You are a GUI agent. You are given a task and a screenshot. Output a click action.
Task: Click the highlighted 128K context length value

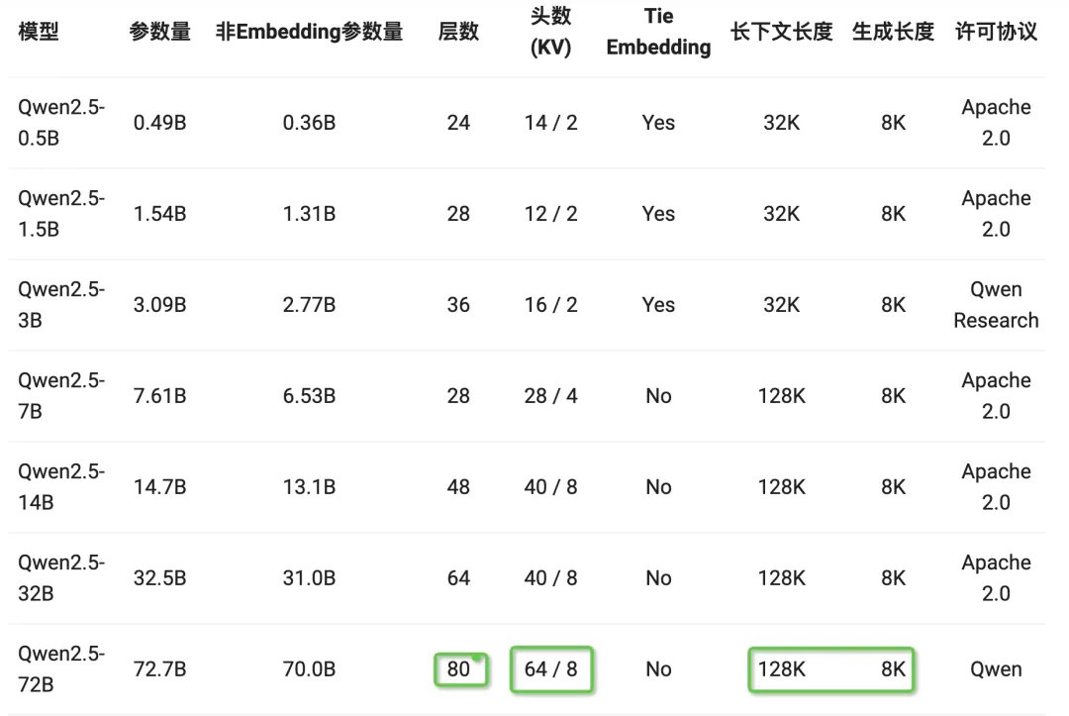coord(782,669)
